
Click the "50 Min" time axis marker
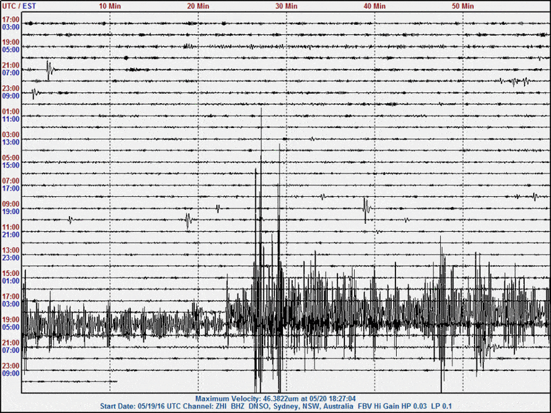point(462,6)
